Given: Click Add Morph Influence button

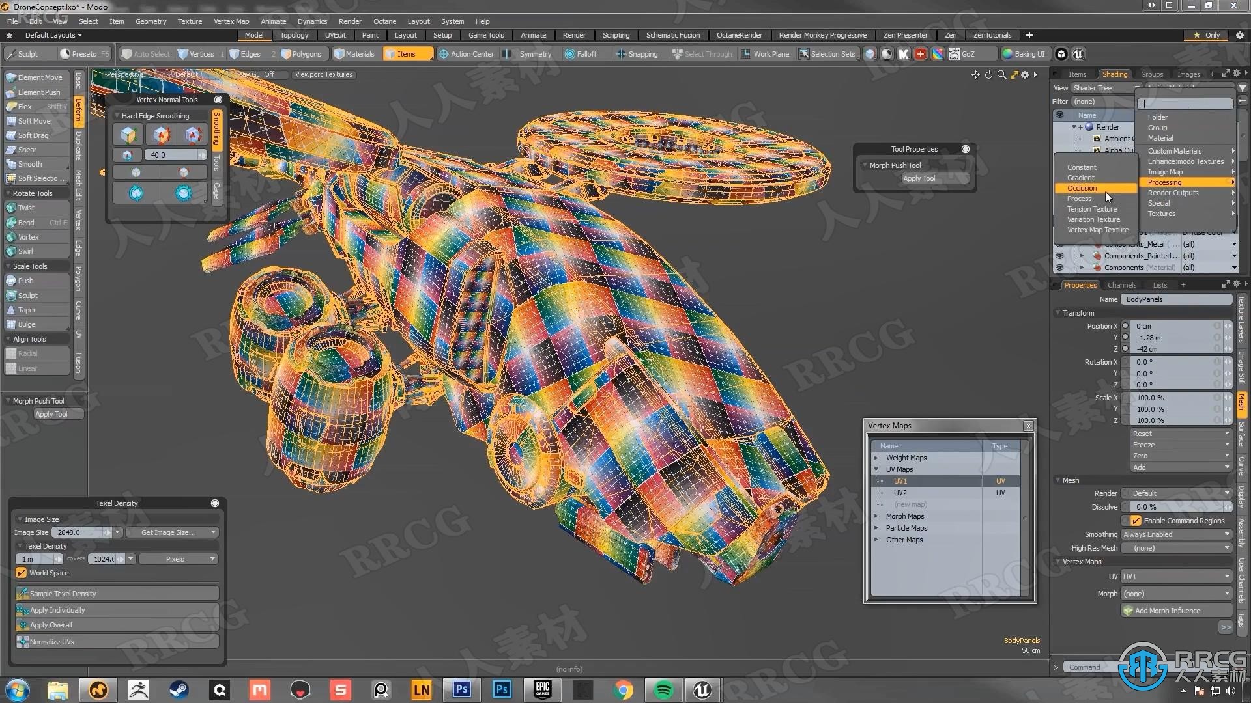Looking at the screenshot, I should 1176,611.
